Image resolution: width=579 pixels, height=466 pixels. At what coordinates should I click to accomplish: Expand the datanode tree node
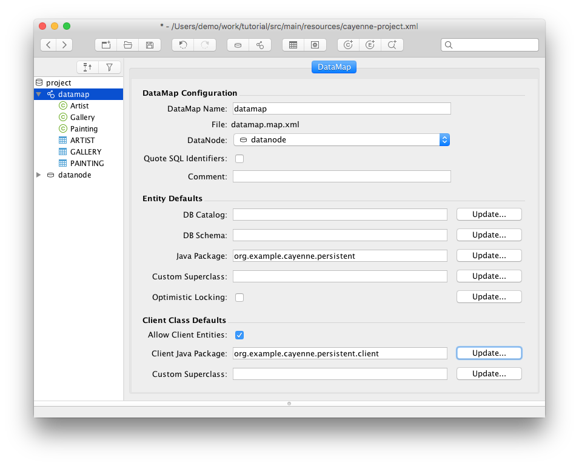pyautogui.click(x=39, y=175)
